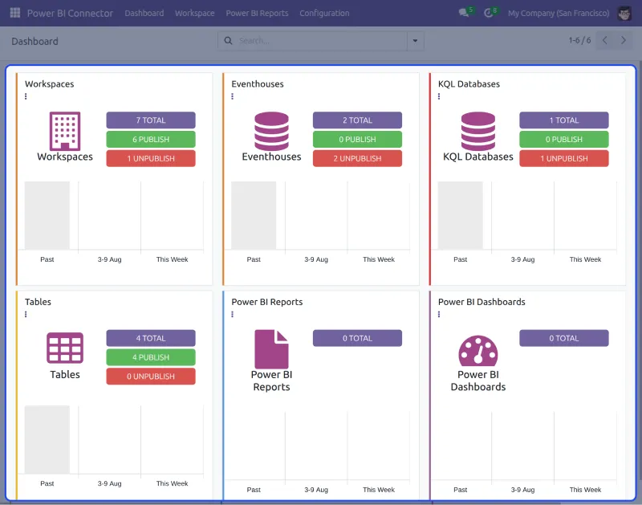The width and height of the screenshot is (642, 505).
Task: Open the apps menu grid icon
Action: 14,12
